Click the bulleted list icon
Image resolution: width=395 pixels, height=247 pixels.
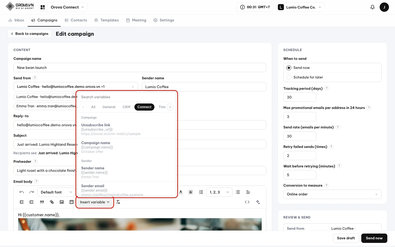point(238,192)
